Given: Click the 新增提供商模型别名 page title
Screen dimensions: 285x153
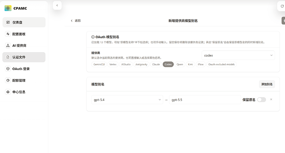Looking at the screenshot, I should pos(183,21).
